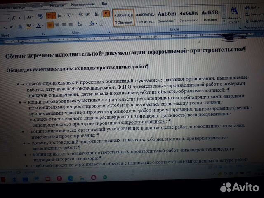Open the Opera browser taskbar icon
Screen dimensions: 264x198
coord(94,177)
